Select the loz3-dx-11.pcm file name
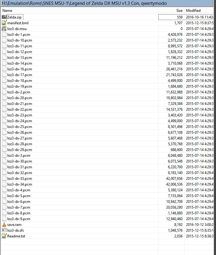This screenshot has height=255, width=216. click(x=20, y=46)
